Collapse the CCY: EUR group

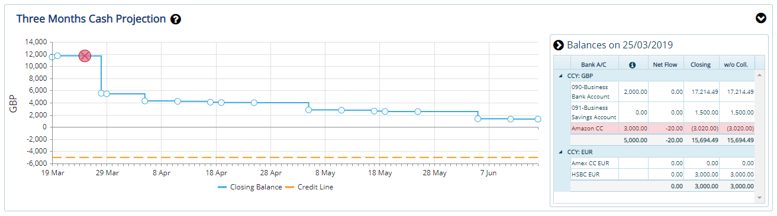[559, 152]
